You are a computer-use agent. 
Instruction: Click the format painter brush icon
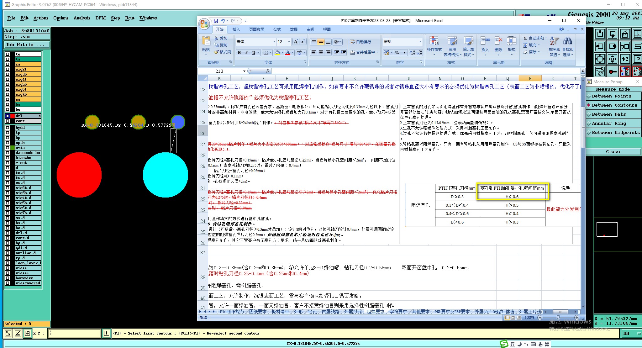click(x=216, y=52)
